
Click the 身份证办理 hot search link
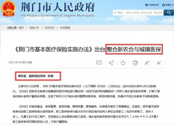tap(146, 13)
